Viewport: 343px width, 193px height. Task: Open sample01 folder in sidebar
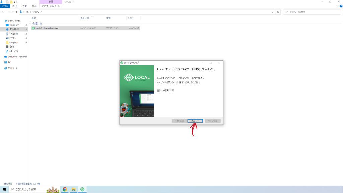coord(13,42)
